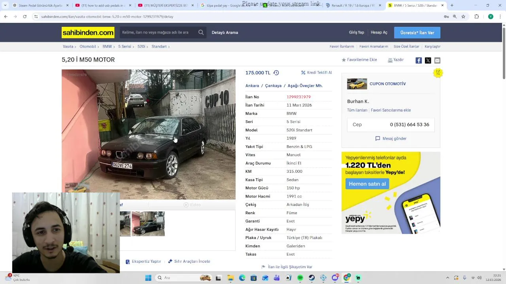Viewport: 506px width, 284px height.
Task: Click BMW breadcrumb
Action: [107, 47]
